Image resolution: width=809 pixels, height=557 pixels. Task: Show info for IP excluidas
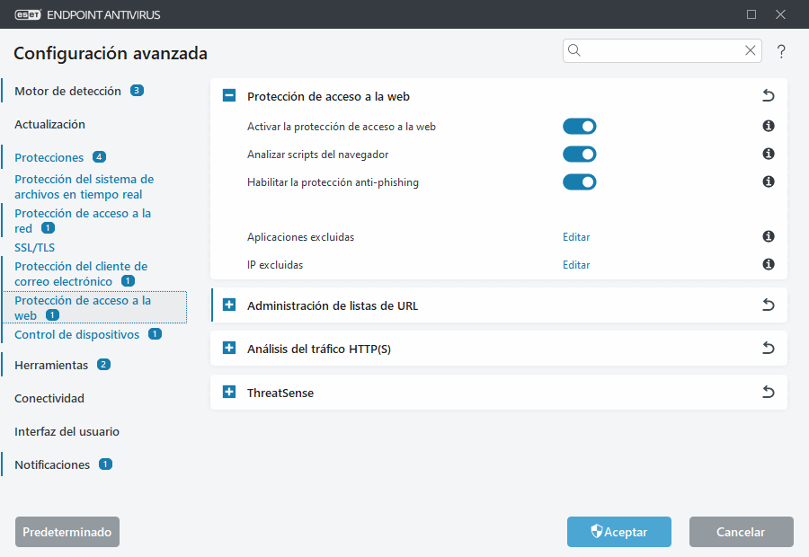pos(769,264)
